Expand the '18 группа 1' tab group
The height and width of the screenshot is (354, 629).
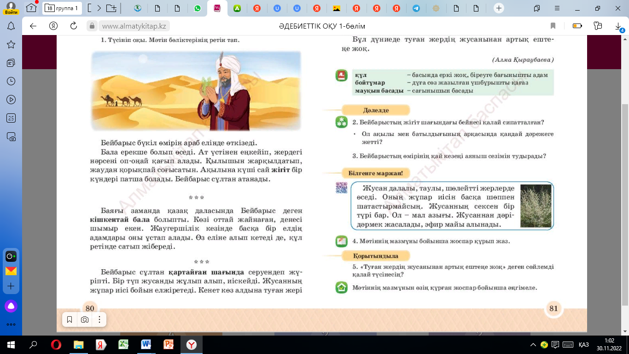(63, 8)
